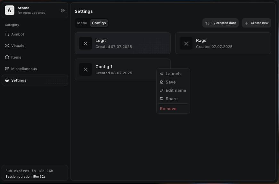Image resolution: width=279 pixels, height=184 pixels.
Task: Click the Aimbot crosshair icon in sidebar
Action: [x=7, y=34]
